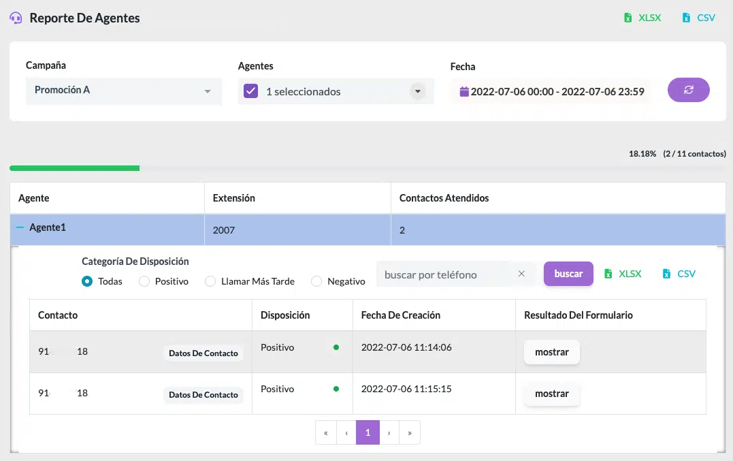Click the calendar icon in Fecha field
733x461 pixels.
tap(464, 92)
